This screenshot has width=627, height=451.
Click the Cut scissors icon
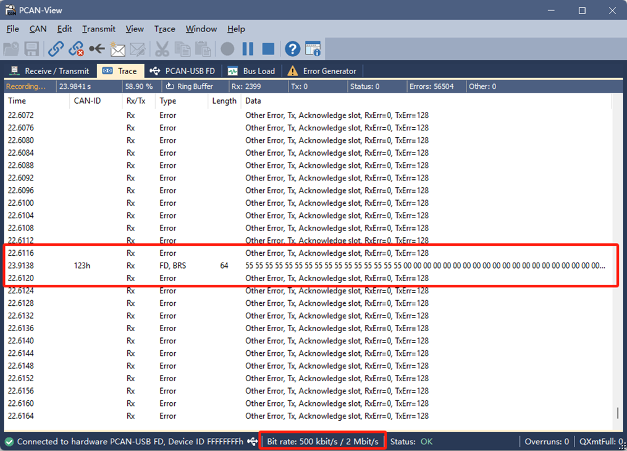pos(162,49)
